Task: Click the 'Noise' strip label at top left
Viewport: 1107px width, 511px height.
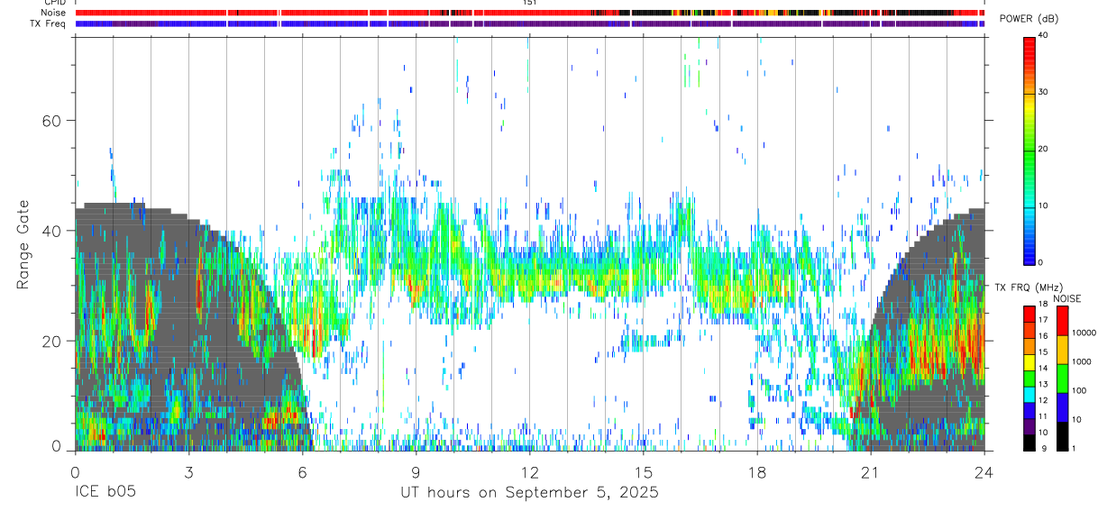Action: click(54, 13)
